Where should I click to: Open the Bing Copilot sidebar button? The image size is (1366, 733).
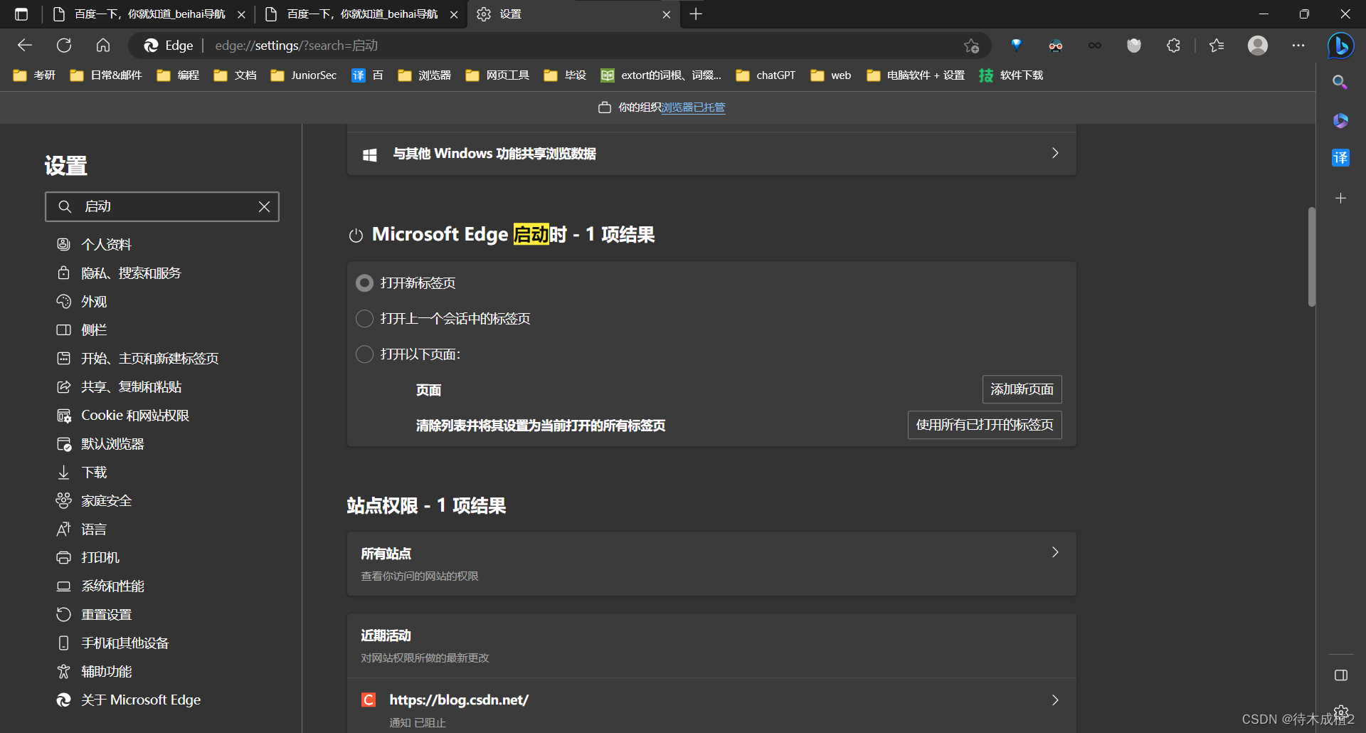tap(1341, 46)
